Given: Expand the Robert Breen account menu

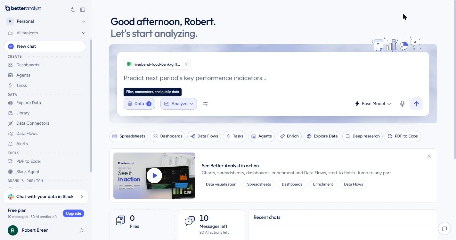Looking at the screenshot, I should tap(46, 230).
